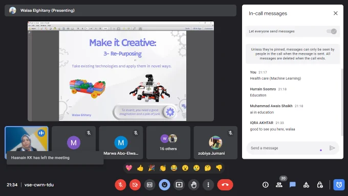The image size is (348, 196).
Task: Raise hand using hand icon
Action: pyautogui.click(x=193, y=185)
